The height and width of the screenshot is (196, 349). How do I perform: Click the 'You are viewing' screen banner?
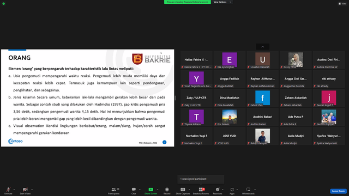click(188, 2)
